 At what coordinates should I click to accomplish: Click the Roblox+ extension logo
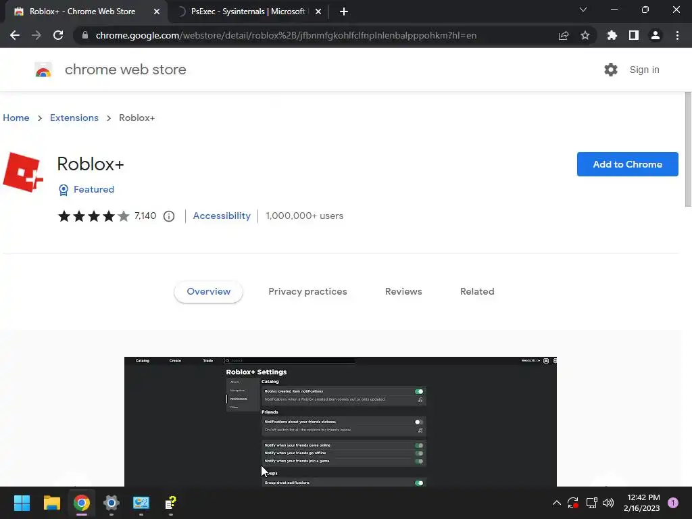pos(23,172)
